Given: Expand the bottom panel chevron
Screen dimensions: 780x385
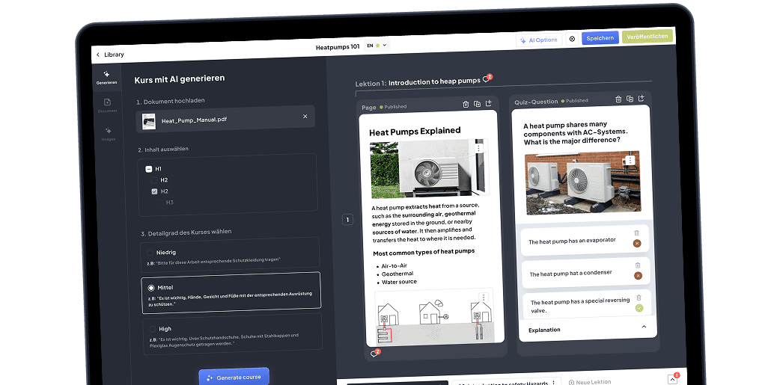Looking at the screenshot, I should coord(672,380).
